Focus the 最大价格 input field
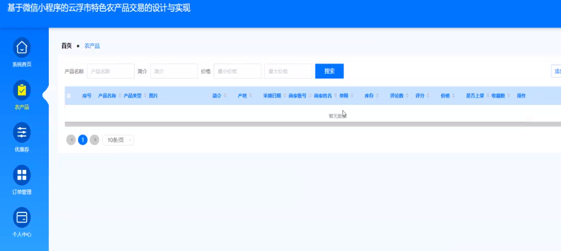Screen dimensions: 561x251 (288, 71)
